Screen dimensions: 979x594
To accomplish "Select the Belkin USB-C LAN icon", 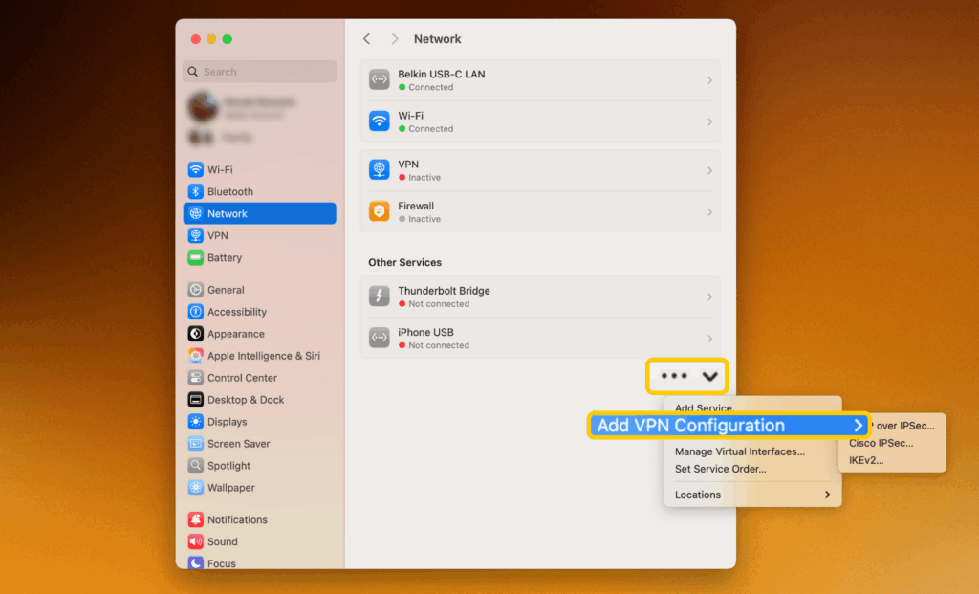I will (x=380, y=80).
